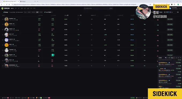This screenshot has height=99, width=182.
Task: Click the GMGN frog logo
Action: tap(2, 8)
